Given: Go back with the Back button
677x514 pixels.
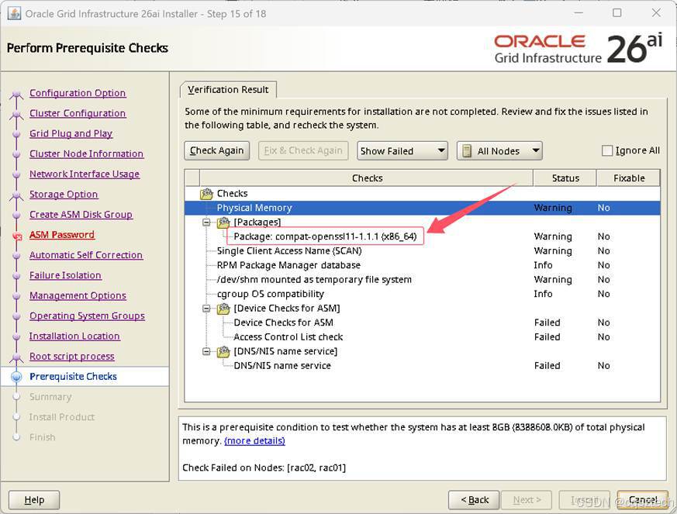Looking at the screenshot, I should click(x=474, y=500).
